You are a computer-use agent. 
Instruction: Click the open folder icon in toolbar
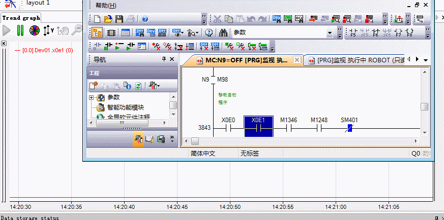point(108,19)
